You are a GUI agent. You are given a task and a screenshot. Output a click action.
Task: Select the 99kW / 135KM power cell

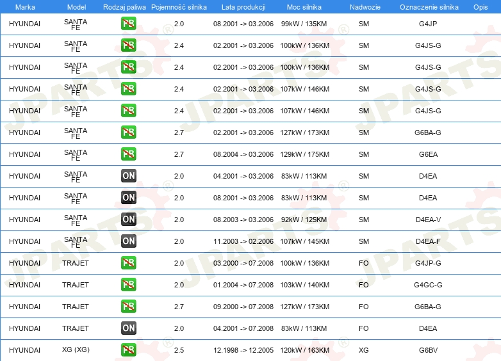(304, 24)
